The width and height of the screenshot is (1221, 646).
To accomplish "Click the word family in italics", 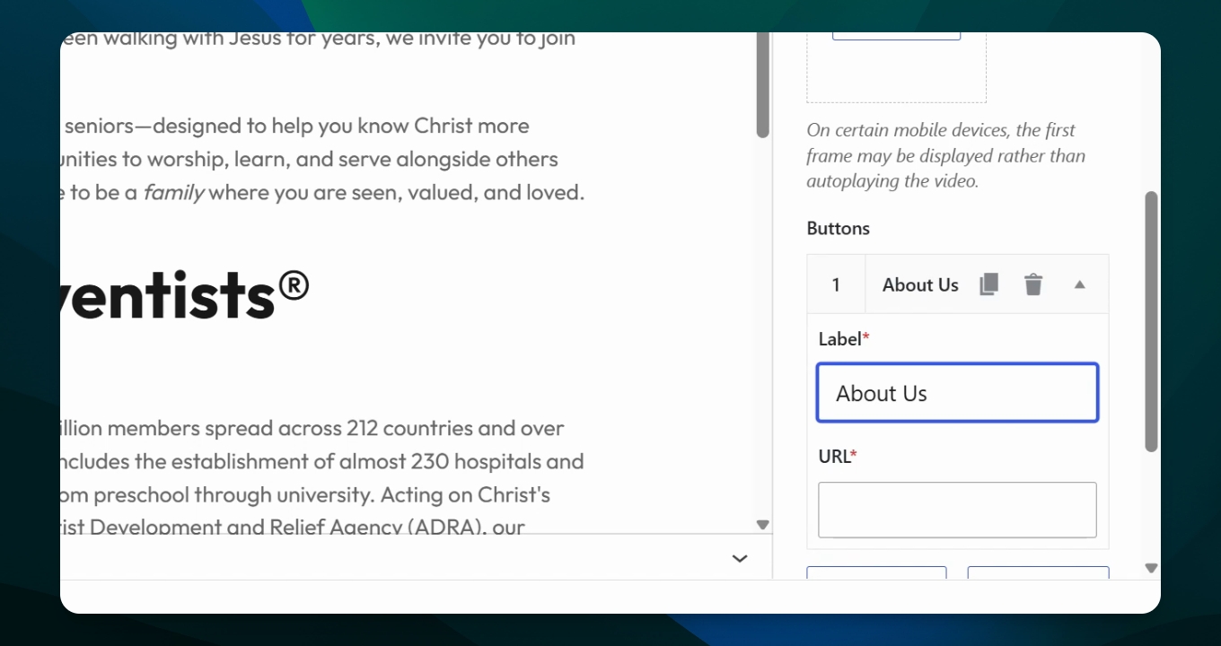I will pyautogui.click(x=174, y=192).
